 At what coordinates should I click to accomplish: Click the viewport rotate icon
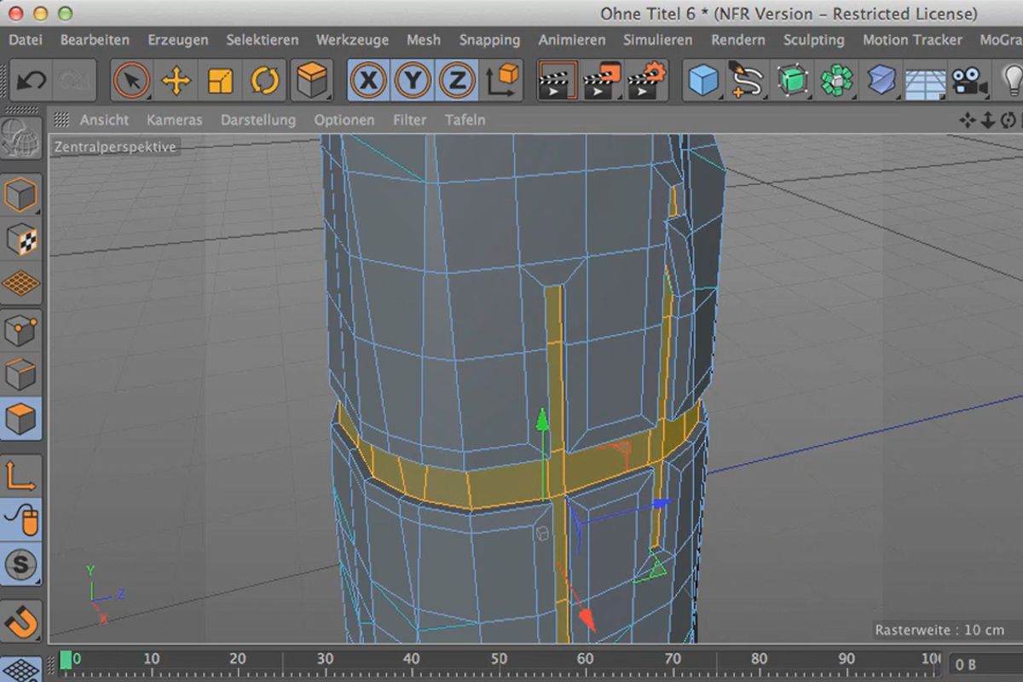(x=1009, y=120)
